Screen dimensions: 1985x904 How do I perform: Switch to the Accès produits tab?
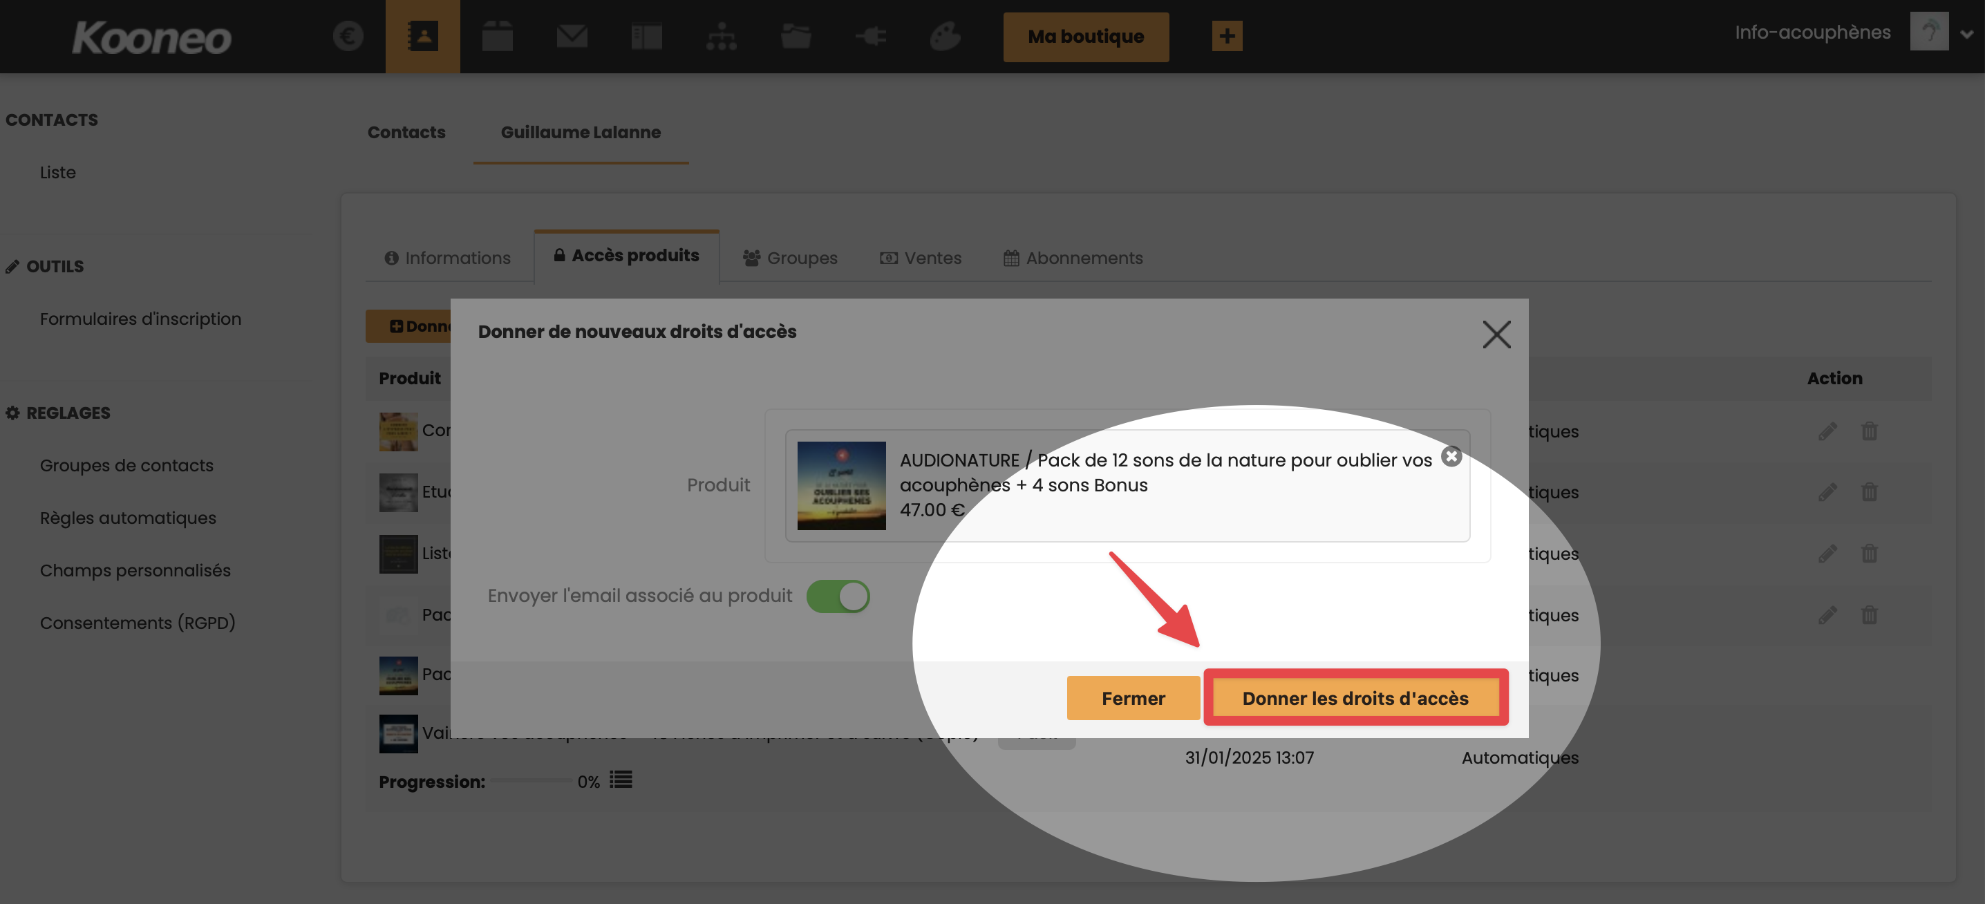[x=626, y=256]
